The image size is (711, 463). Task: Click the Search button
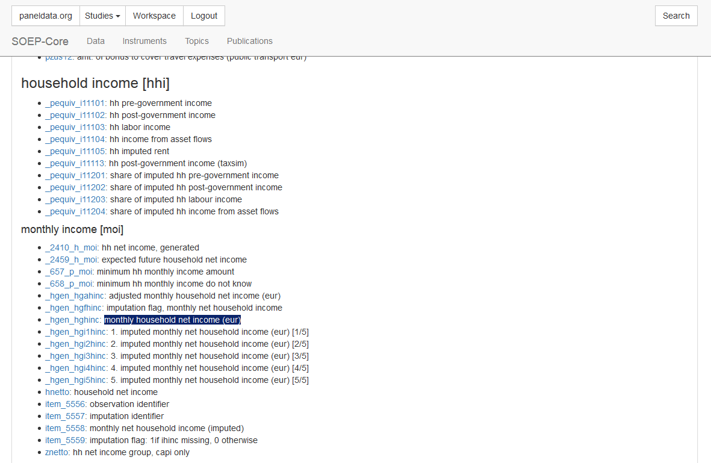[x=676, y=16]
